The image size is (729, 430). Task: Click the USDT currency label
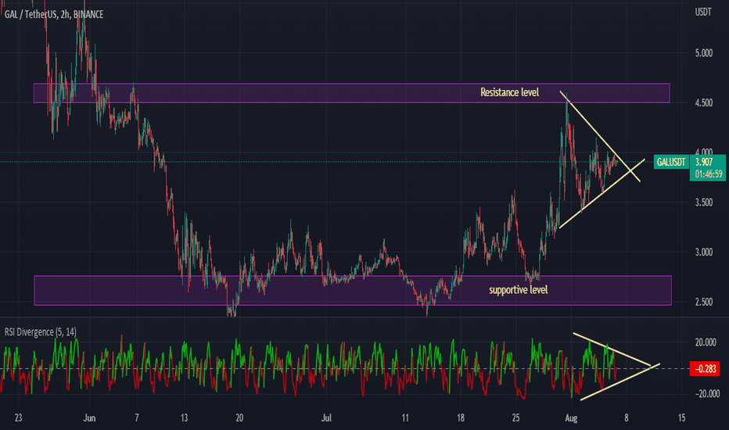click(703, 12)
